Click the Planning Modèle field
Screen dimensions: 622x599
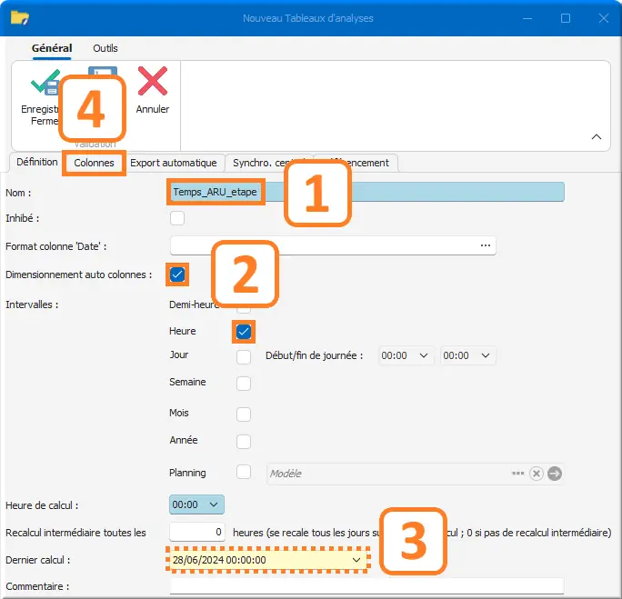pos(415,474)
